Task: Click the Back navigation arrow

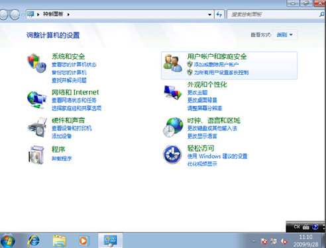Action: tap(3, 15)
